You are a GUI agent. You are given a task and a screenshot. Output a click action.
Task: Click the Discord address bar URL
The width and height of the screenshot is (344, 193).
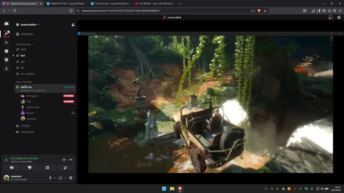(121, 11)
